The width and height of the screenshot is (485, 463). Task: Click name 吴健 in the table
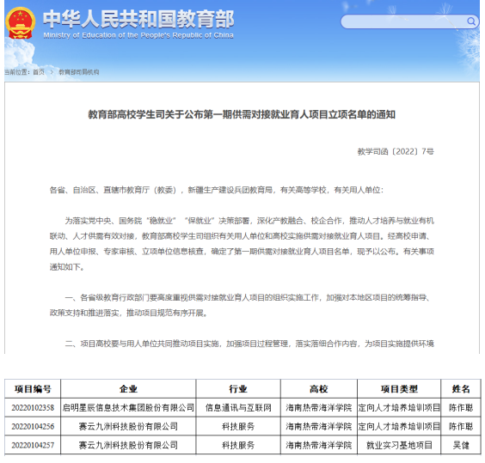pyautogui.click(x=461, y=445)
